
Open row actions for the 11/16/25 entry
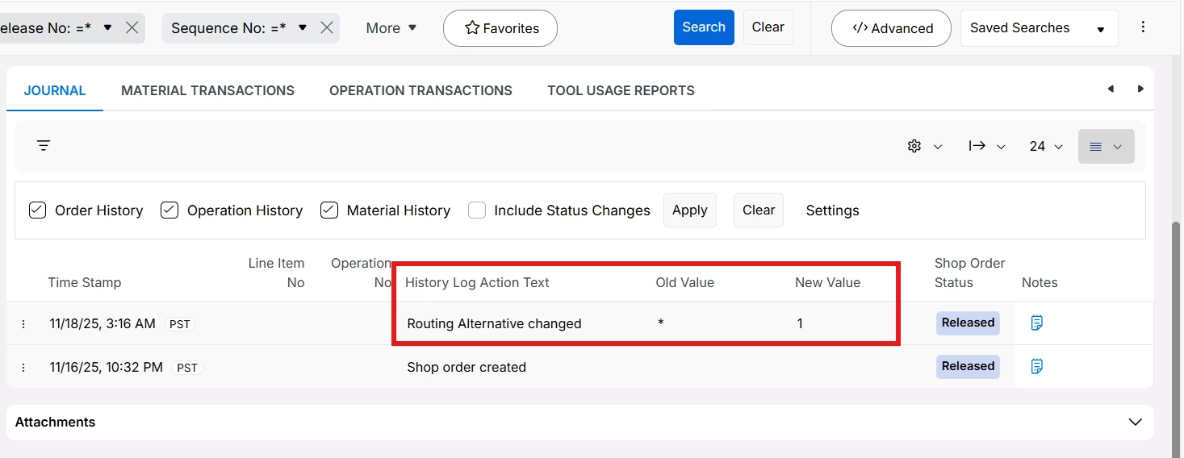[x=23, y=368]
